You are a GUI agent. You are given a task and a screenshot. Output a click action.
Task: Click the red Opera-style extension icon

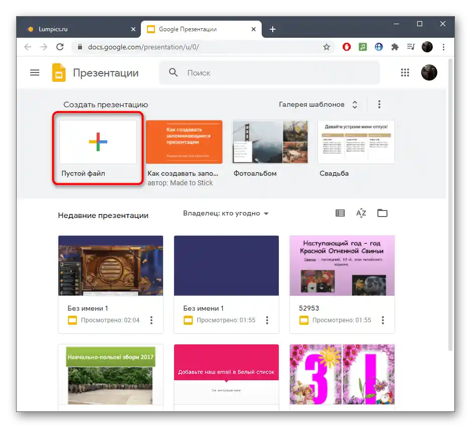coord(347,47)
